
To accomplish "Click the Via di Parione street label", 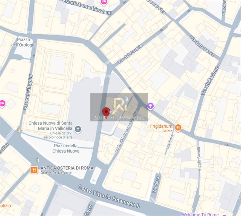I will pyautogui.click(x=210, y=80).
